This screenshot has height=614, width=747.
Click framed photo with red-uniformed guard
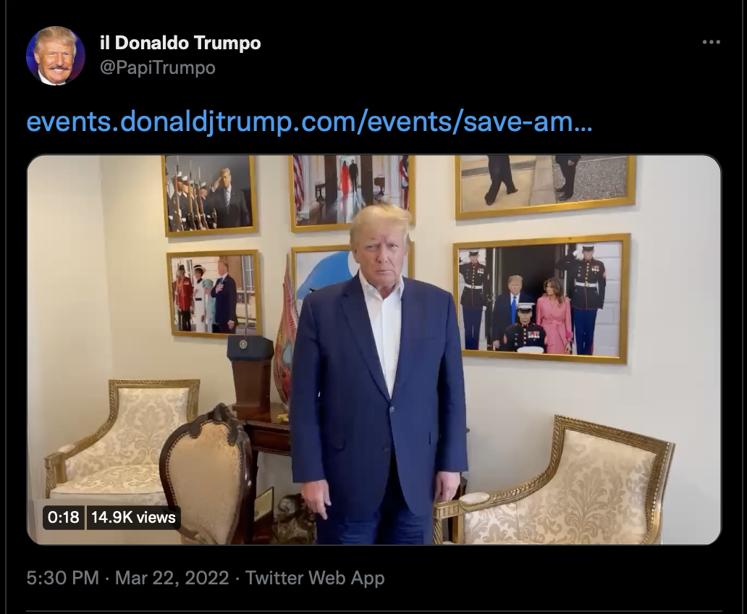coord(214,294)
